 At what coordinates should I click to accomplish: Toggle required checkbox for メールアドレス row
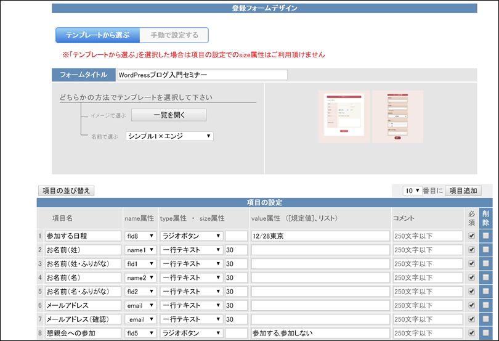coord(472,305)
